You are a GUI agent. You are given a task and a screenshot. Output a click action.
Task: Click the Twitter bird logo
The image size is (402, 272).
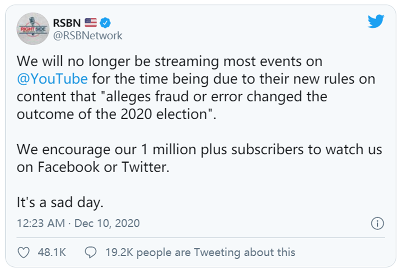tap(376, 21)
